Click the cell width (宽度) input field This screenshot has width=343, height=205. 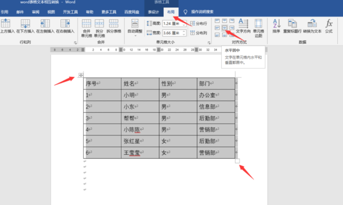pos(172,33)
